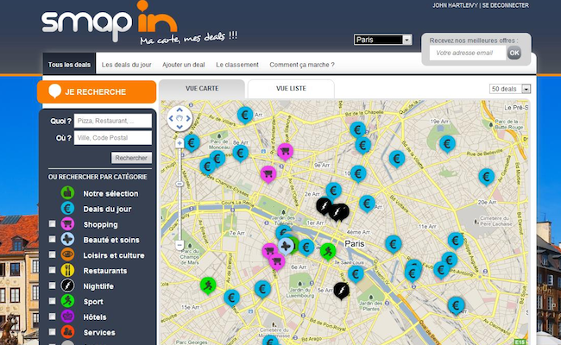Select the Tous les deals tab
This screenshot has height=345, width=561.
pos(69,65)
